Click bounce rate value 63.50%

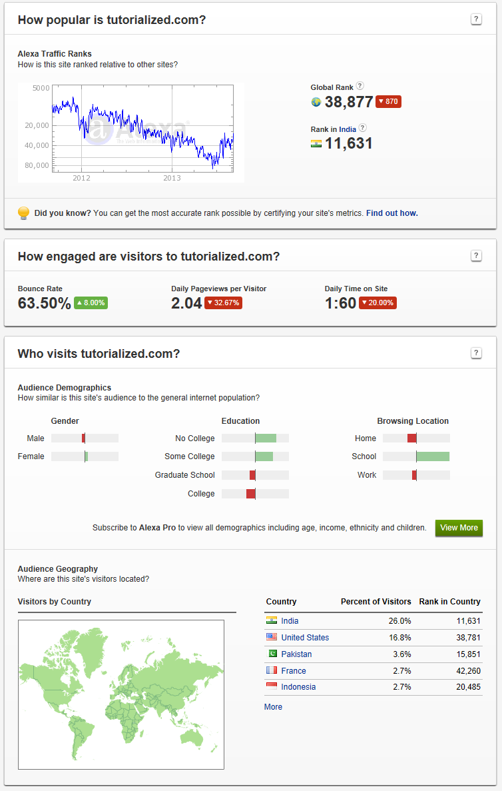click(45, 303)
